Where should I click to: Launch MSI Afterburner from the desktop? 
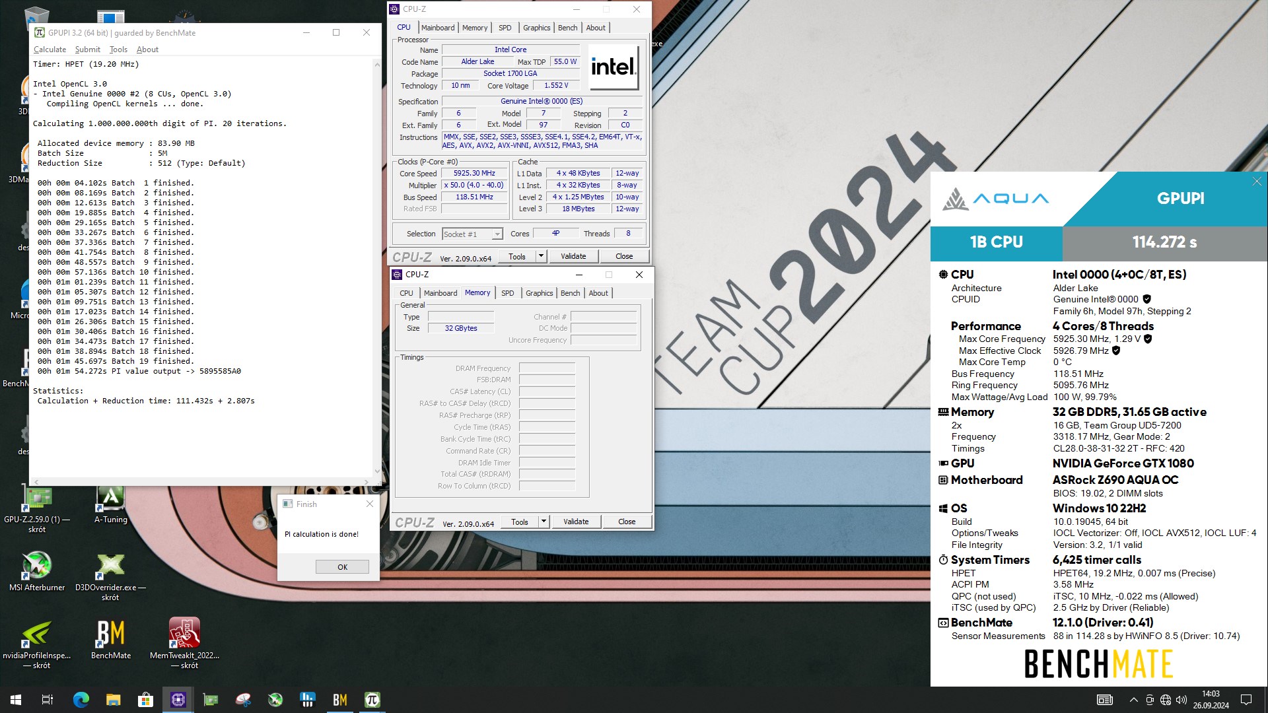[37, 572]
